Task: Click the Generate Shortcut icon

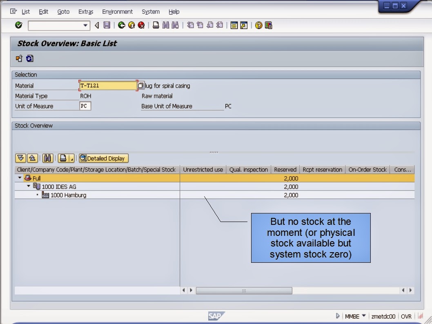Action: pos(244,25)
